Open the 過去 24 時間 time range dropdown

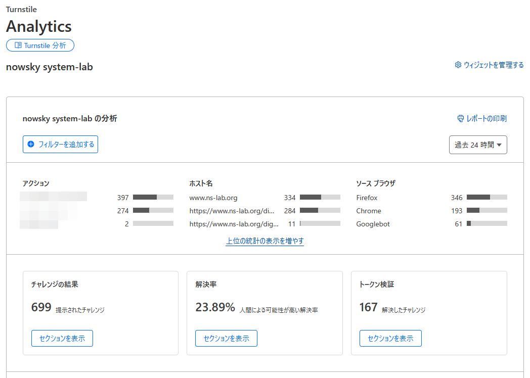478,145
